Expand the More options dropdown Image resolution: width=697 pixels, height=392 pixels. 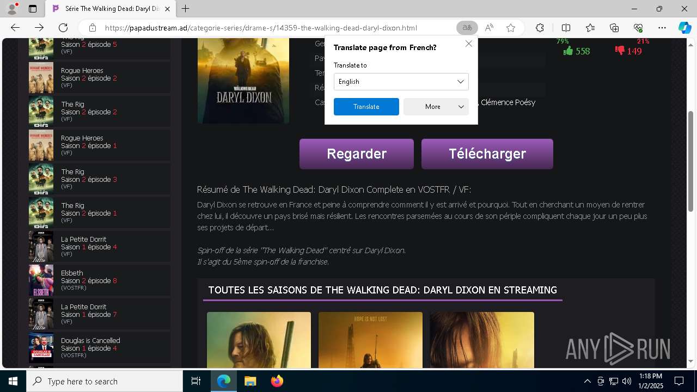pos(436,107)
